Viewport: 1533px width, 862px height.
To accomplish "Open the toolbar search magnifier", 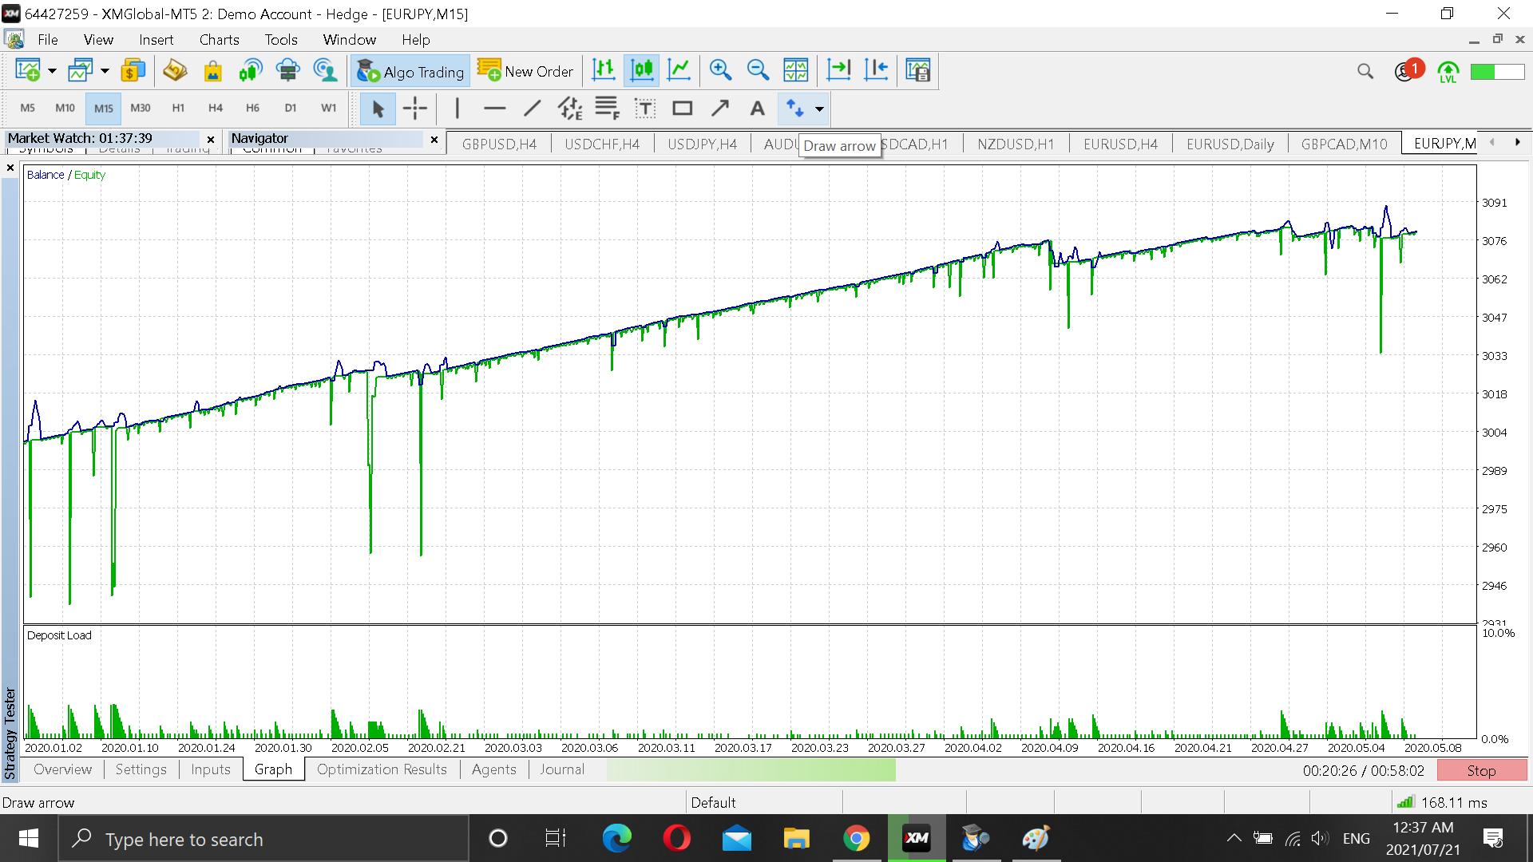I will [x=1365, y=72].
